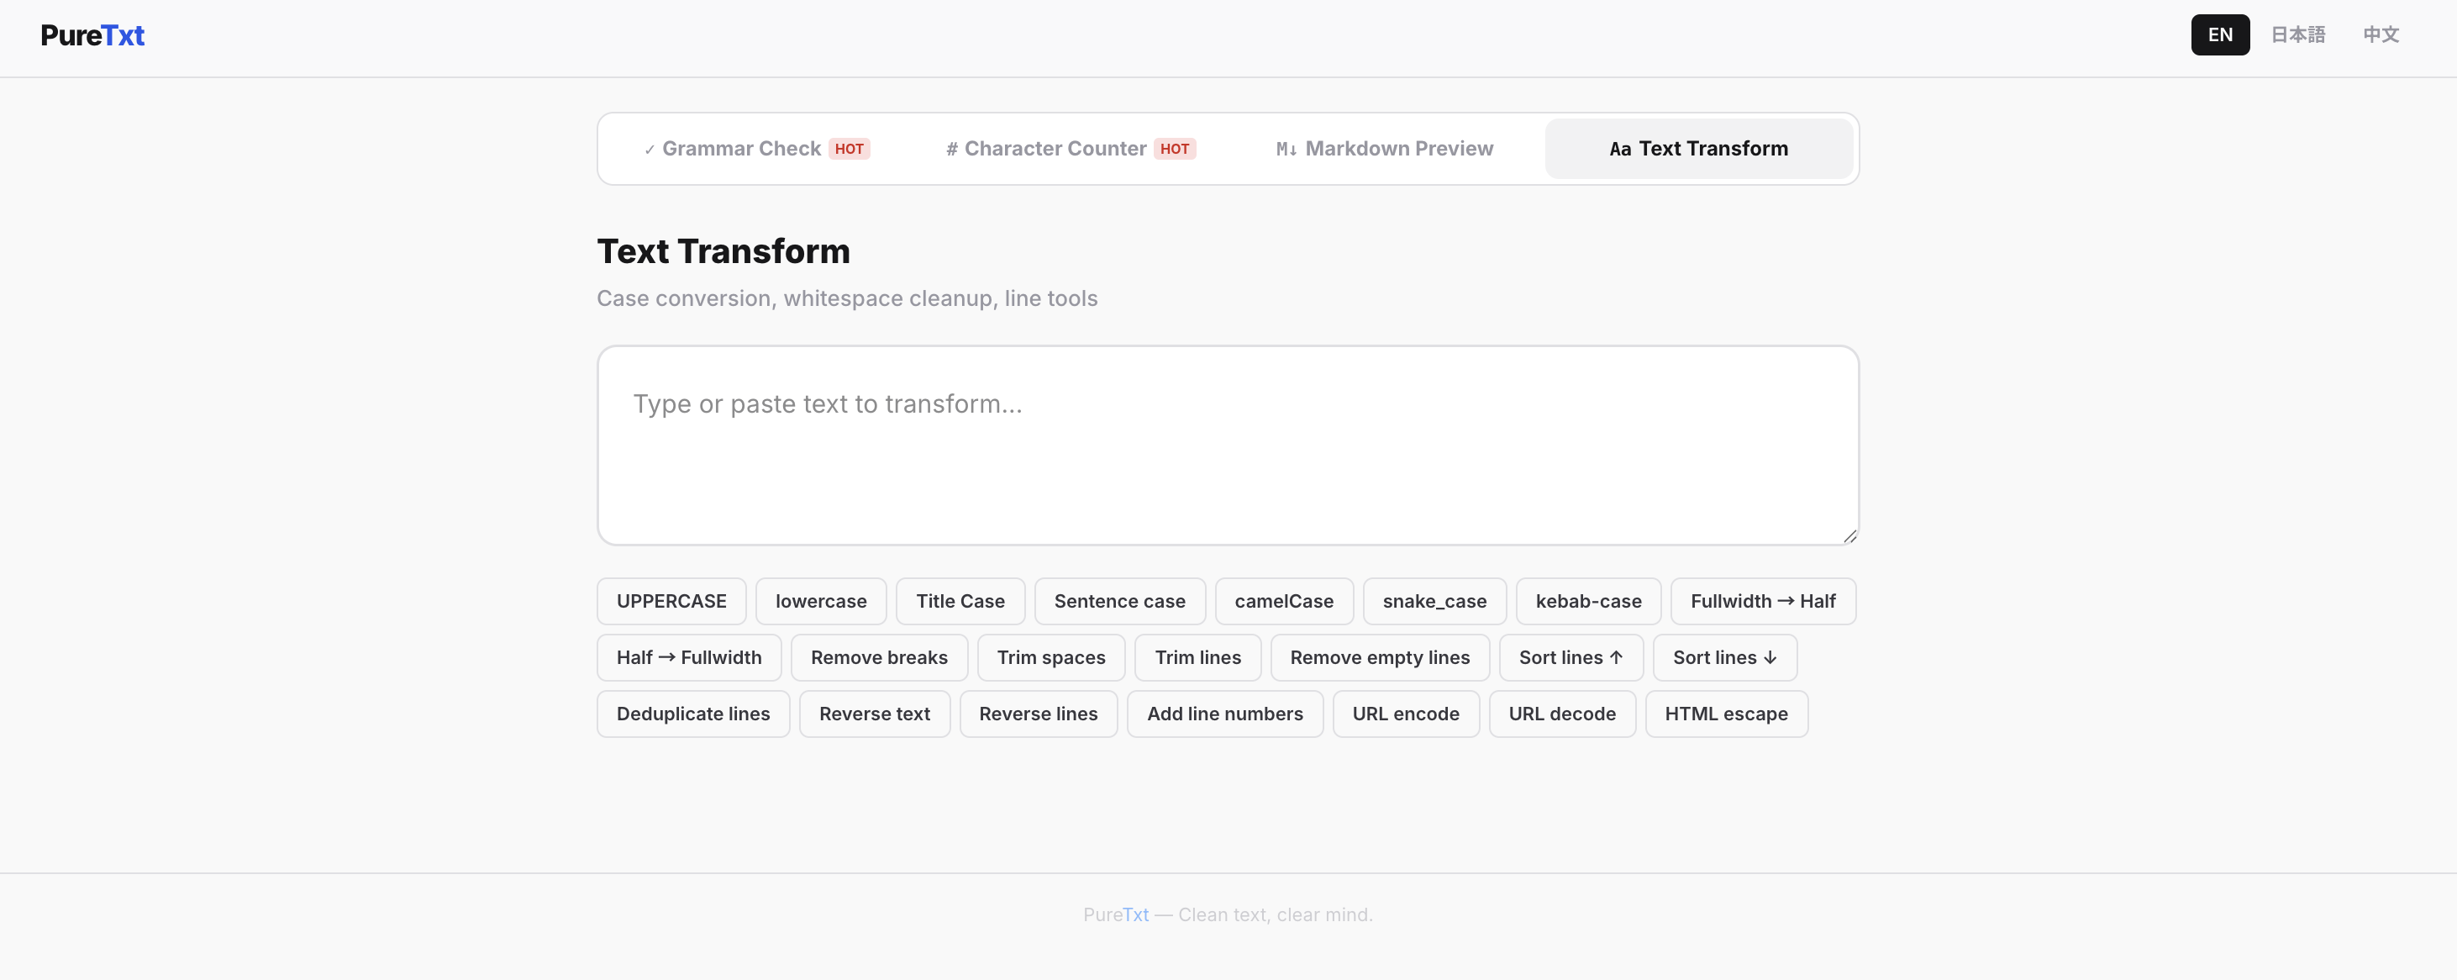Open the Grammar Check tab
This screenshot has width=2457, height=980.
coord(756,149)
